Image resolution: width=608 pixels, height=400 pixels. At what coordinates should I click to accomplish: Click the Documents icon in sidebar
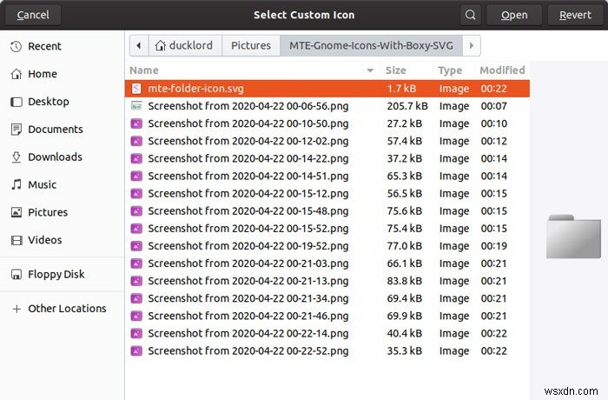(x=16, y=130)
